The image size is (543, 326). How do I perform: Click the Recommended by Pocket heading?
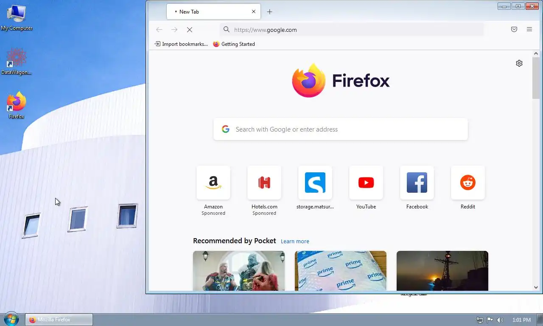(x=234, y=241)
